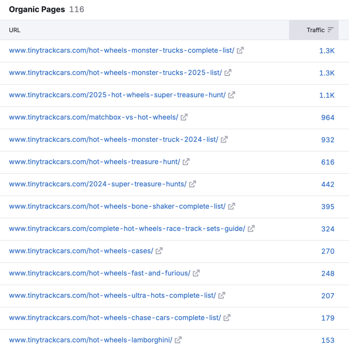Image resolution: width=349 pixels, height=351 pixels.
Task: Open external link icon for bone-shaker-complete-list
Action: (x=232, y=206)
